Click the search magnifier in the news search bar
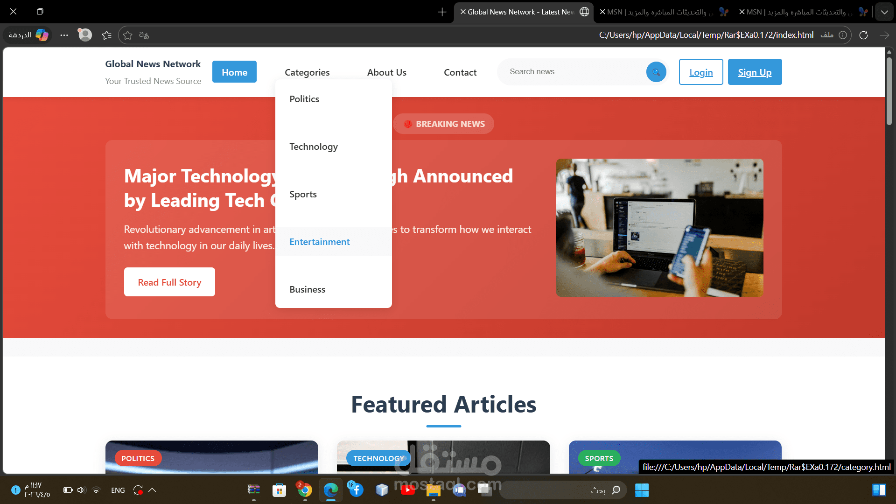This screenshot has height=504, width=896. pyautogui.click(x=656, y=72)
